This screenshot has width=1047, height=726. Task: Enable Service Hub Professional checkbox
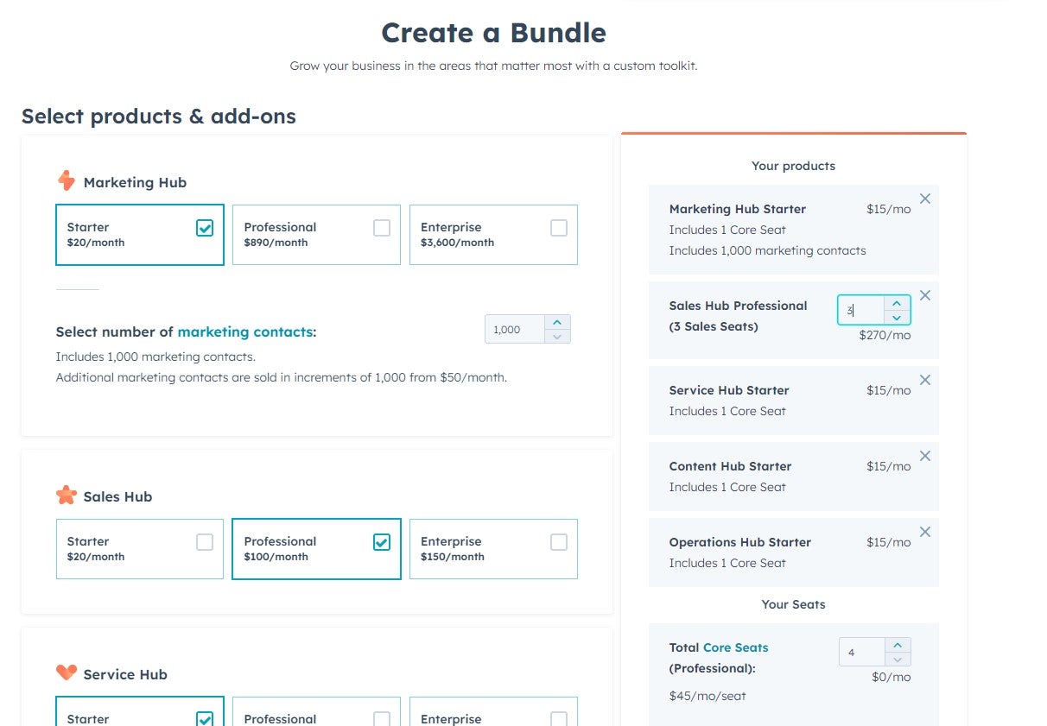pyautogui.click(x=381, y=718)
